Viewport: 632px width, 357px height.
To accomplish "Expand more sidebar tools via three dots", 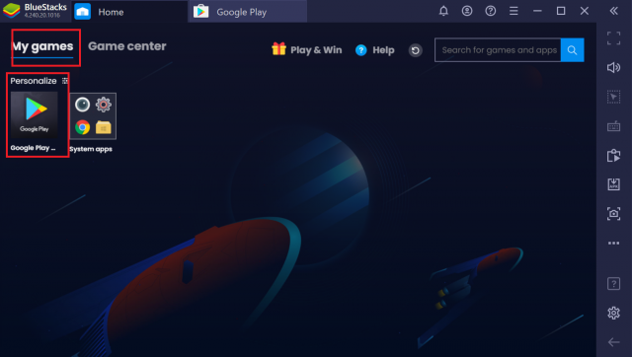I will pos(613,244).
